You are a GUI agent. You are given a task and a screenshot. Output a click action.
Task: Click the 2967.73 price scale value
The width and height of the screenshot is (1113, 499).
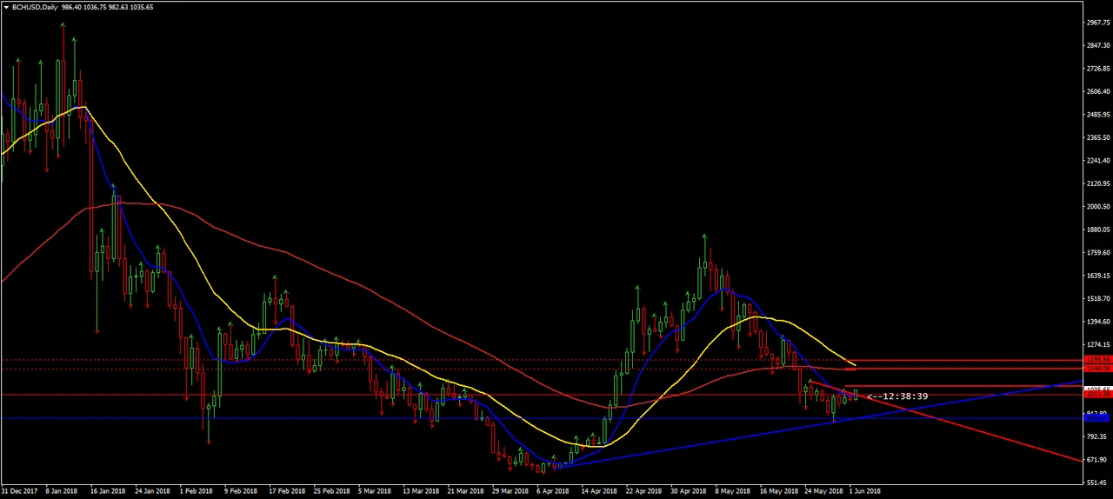pos(1098,23)
